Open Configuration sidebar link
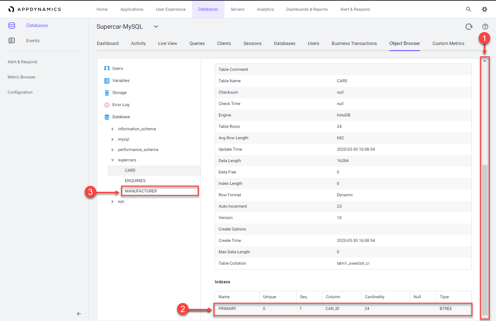The height and width of the screenshot is (321, 496). [x=20, y=92]
